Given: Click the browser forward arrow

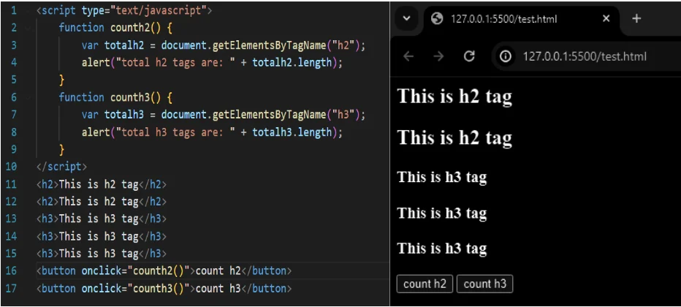Looking at the screenshot, I should pos(438,56).
